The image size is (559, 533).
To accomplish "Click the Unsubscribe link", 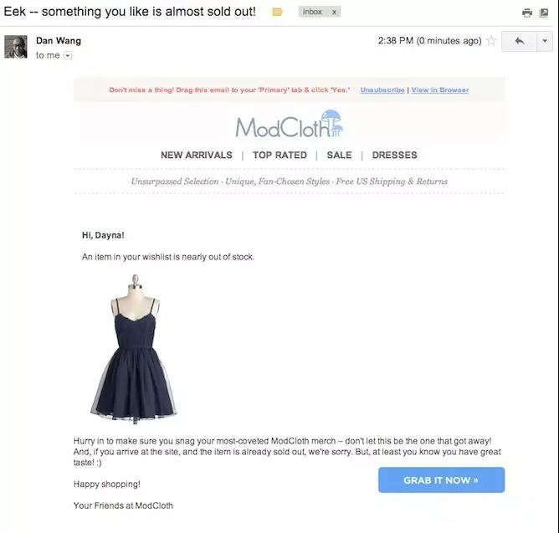I will [x=382, y=90].
